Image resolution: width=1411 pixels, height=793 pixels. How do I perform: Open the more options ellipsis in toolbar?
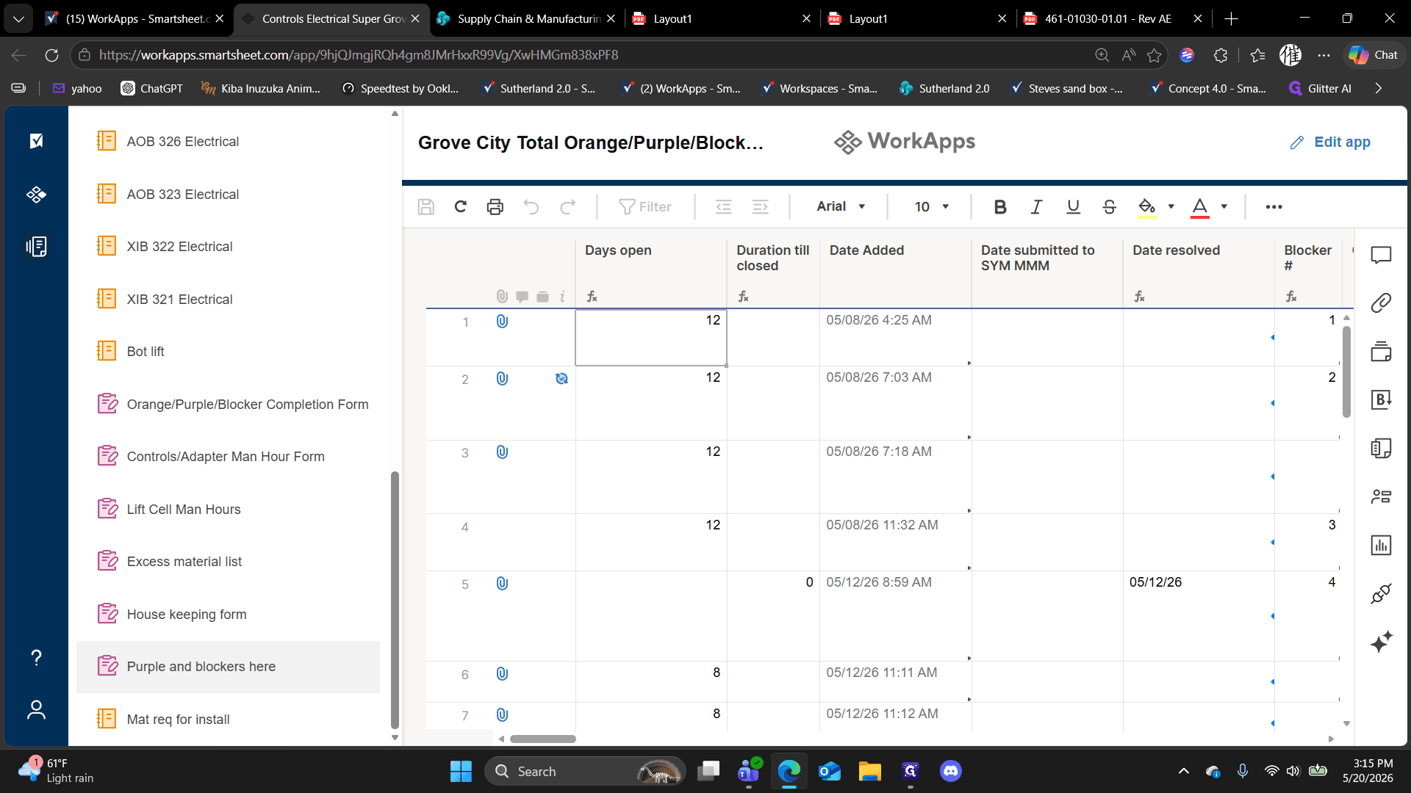(1274, 207)
